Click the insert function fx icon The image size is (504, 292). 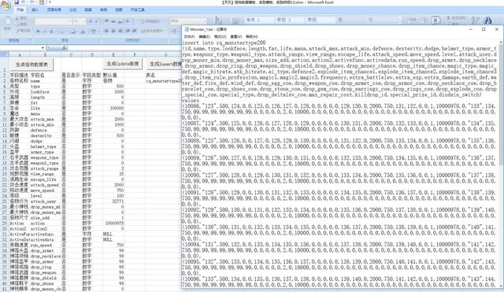[x=65, y=48]
